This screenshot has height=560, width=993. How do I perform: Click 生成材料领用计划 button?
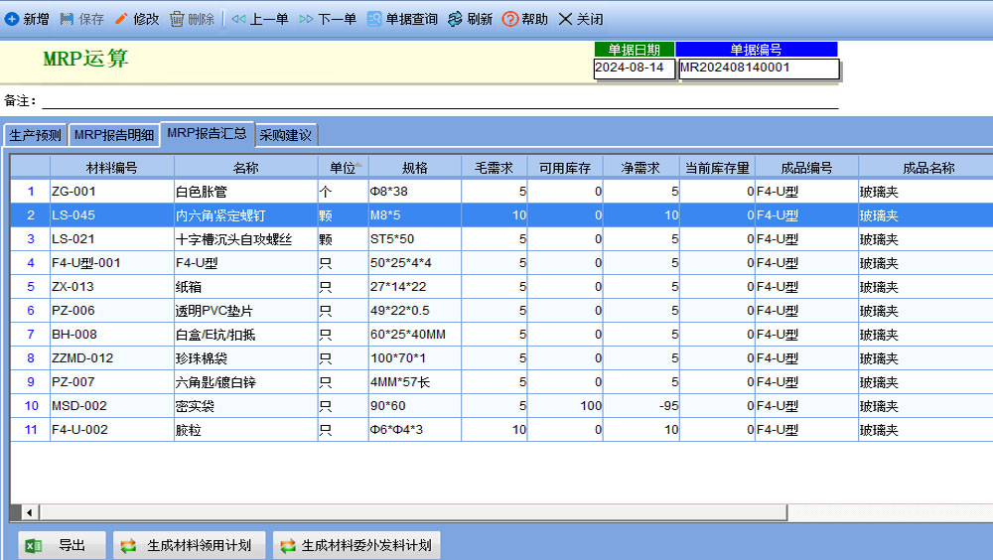[x=190, y=545]
